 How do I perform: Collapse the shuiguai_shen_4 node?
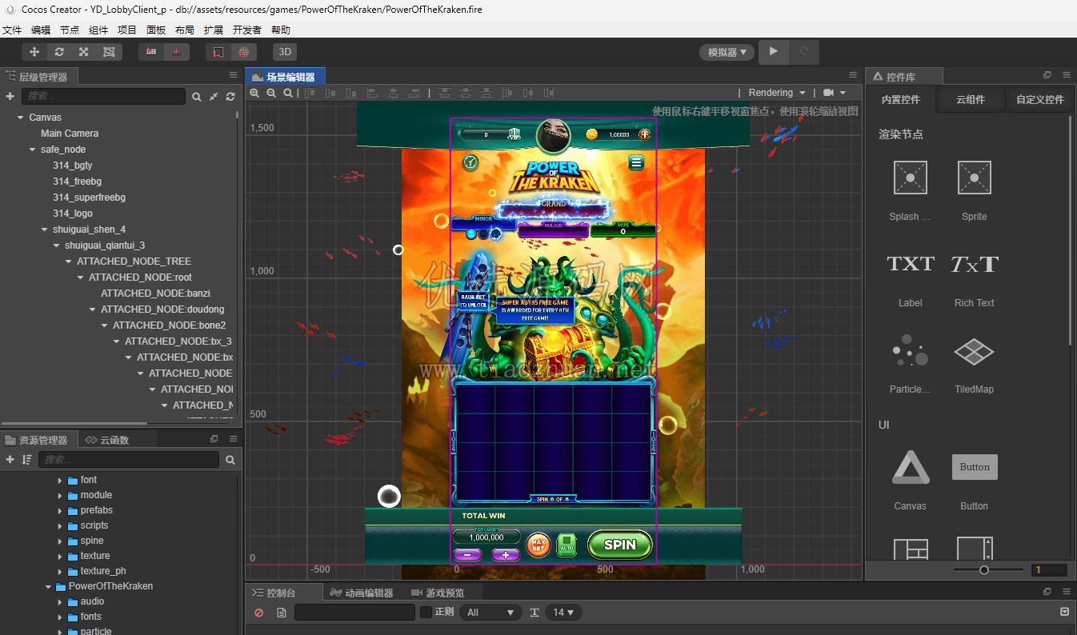(44, 230)
